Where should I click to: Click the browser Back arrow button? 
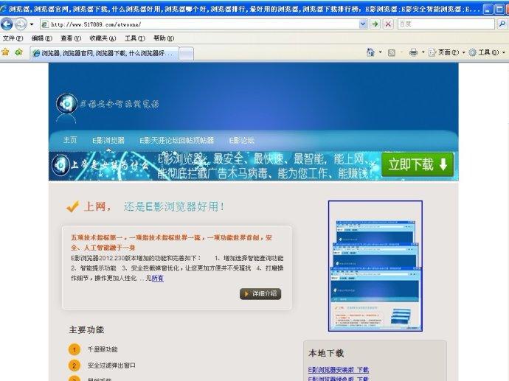pyautogui.click(x=7, y=24)
